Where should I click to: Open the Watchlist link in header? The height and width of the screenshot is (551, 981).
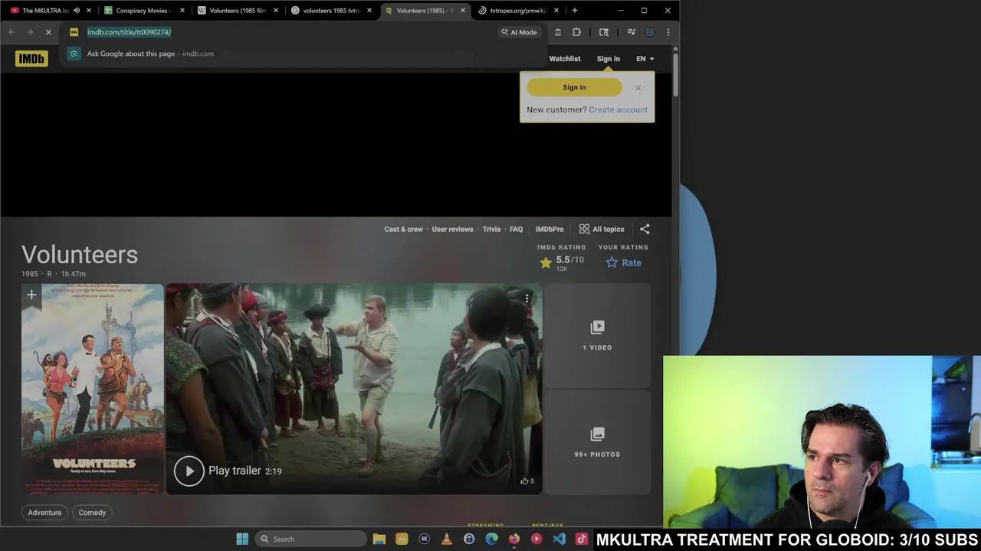point(565,59)
